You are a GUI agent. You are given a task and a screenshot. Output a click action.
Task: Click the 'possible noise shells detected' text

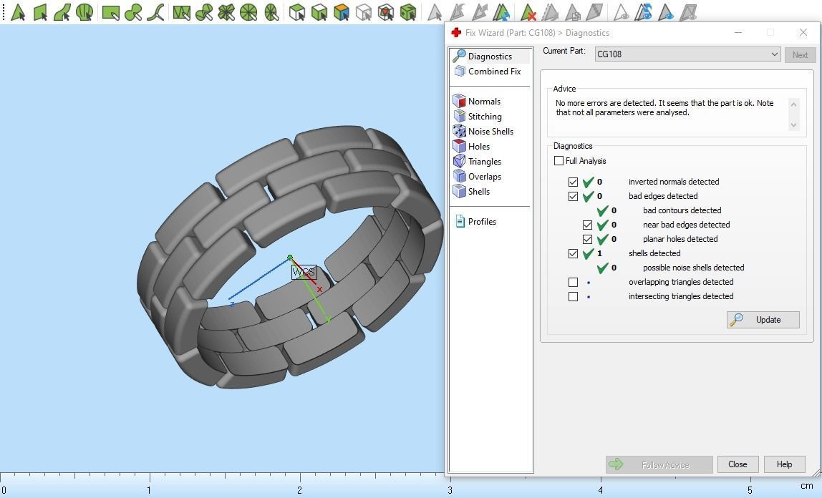tap(694, 268)
